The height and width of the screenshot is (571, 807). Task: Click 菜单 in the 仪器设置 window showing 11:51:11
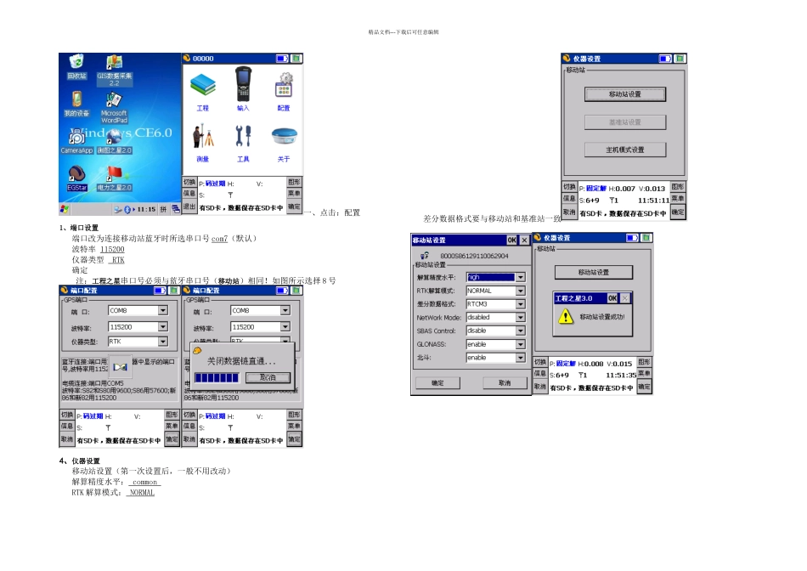tap(678, 199)
